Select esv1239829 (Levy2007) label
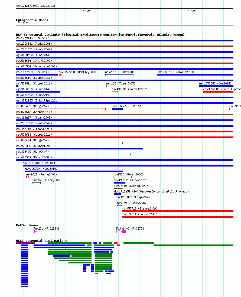Screen dimensions: 241x297 click(x=133, y=197)
